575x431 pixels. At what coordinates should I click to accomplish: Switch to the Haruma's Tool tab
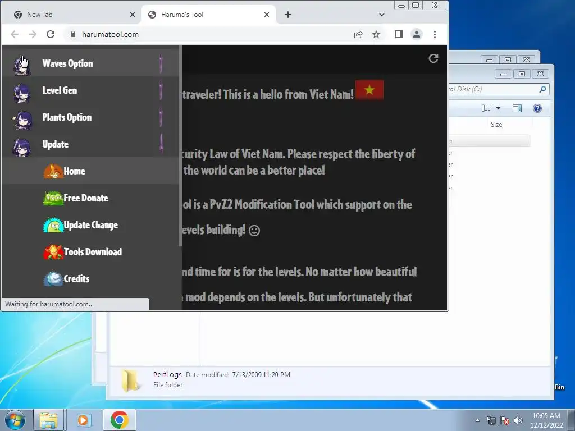[208, 15]
